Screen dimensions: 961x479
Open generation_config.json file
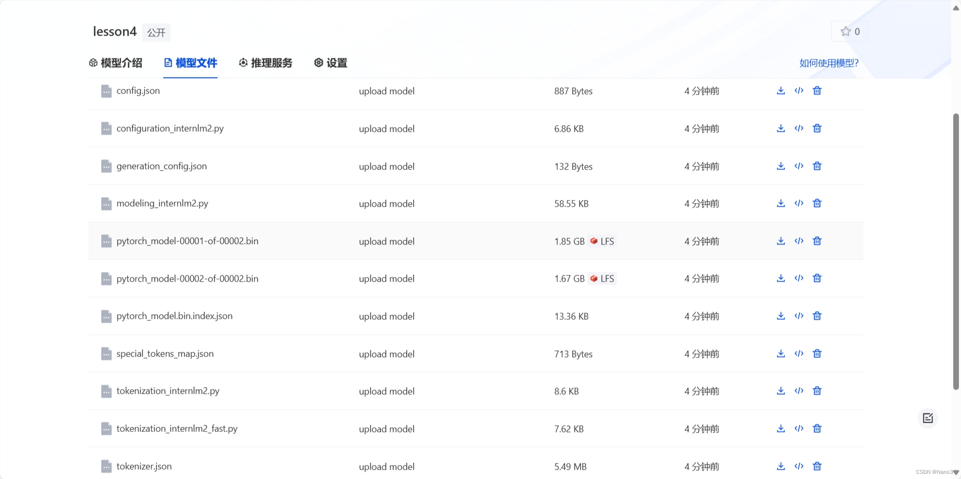(162, 166)
